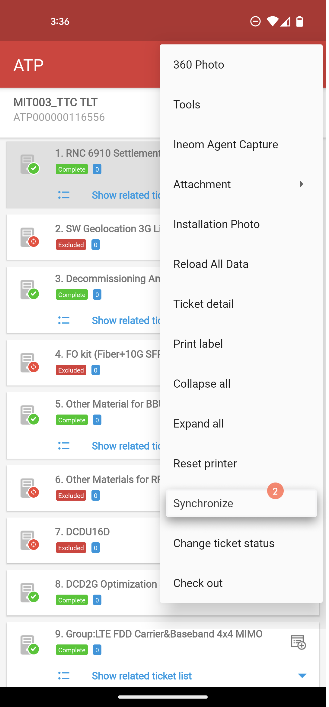This screenshot has height=707, width=329.
Task: Tap the DCD2G Optimization item icon
Action: (30, 592)
